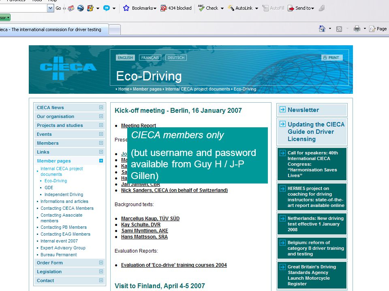Open Updating the CIECA Guide on Driver Licensing
This screenshot has height=291, width=389.
(316, 132)
